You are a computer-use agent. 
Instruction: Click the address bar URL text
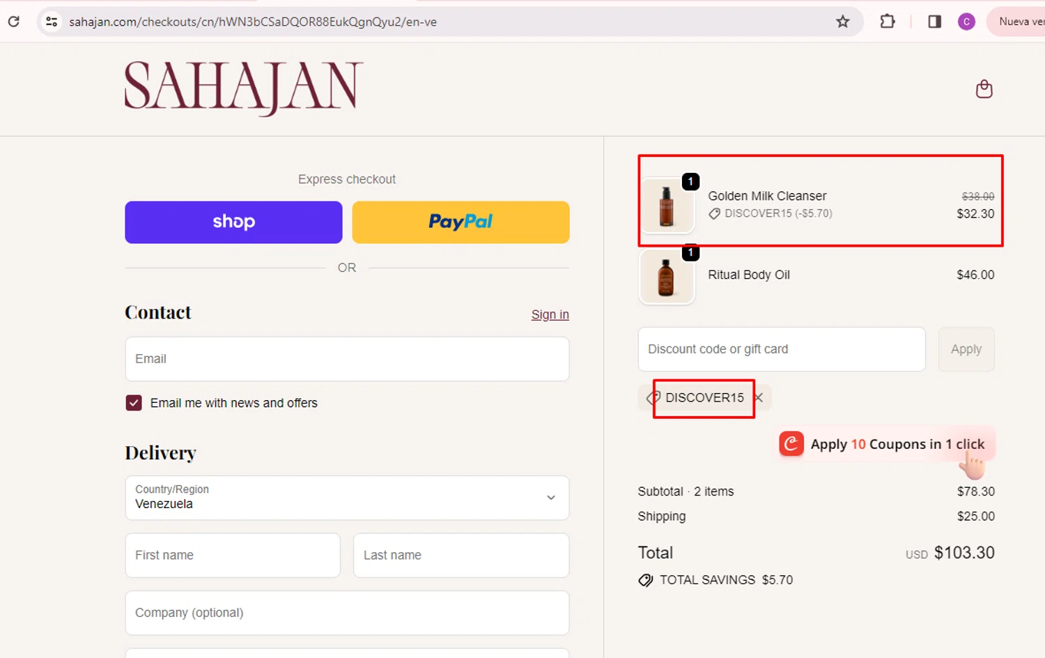[253, 22]
